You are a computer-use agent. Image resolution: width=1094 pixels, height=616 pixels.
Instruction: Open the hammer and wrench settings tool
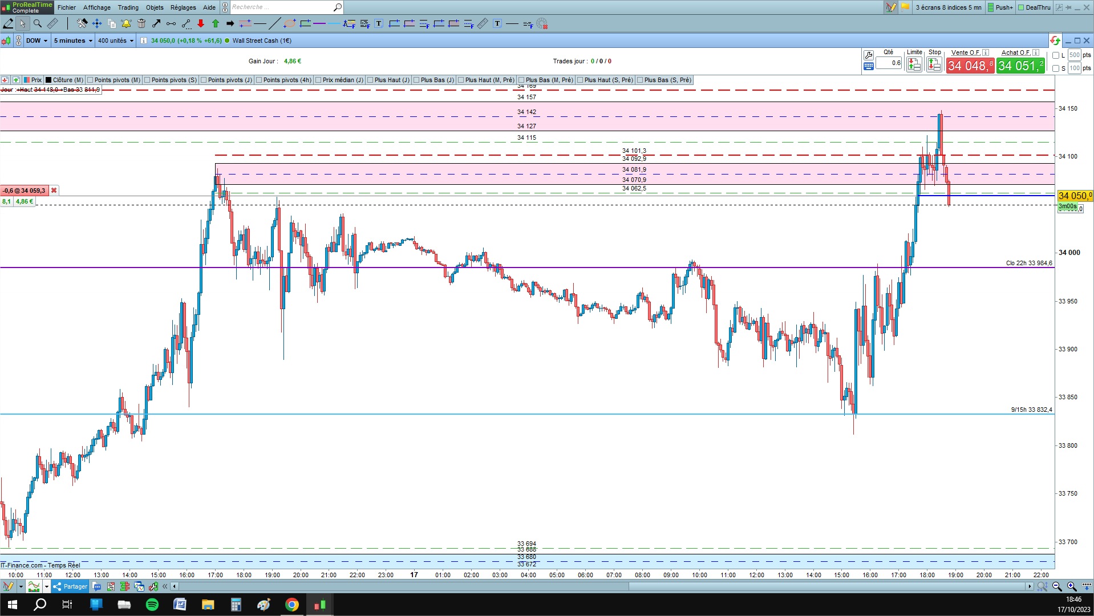coord(82,23)
